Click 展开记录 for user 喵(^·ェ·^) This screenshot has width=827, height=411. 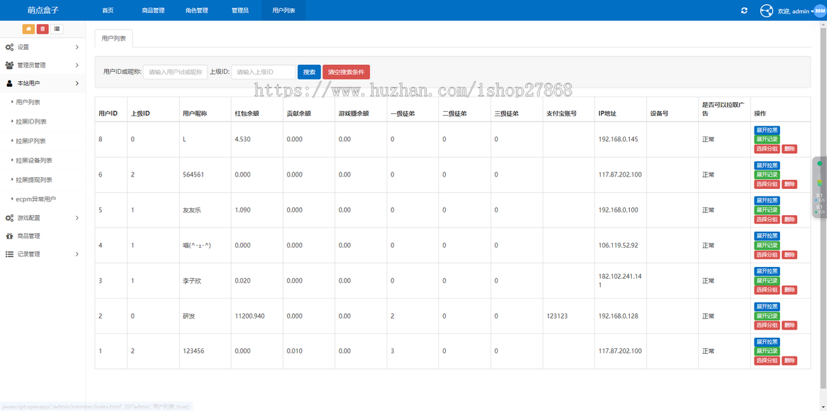click(766, 245)
